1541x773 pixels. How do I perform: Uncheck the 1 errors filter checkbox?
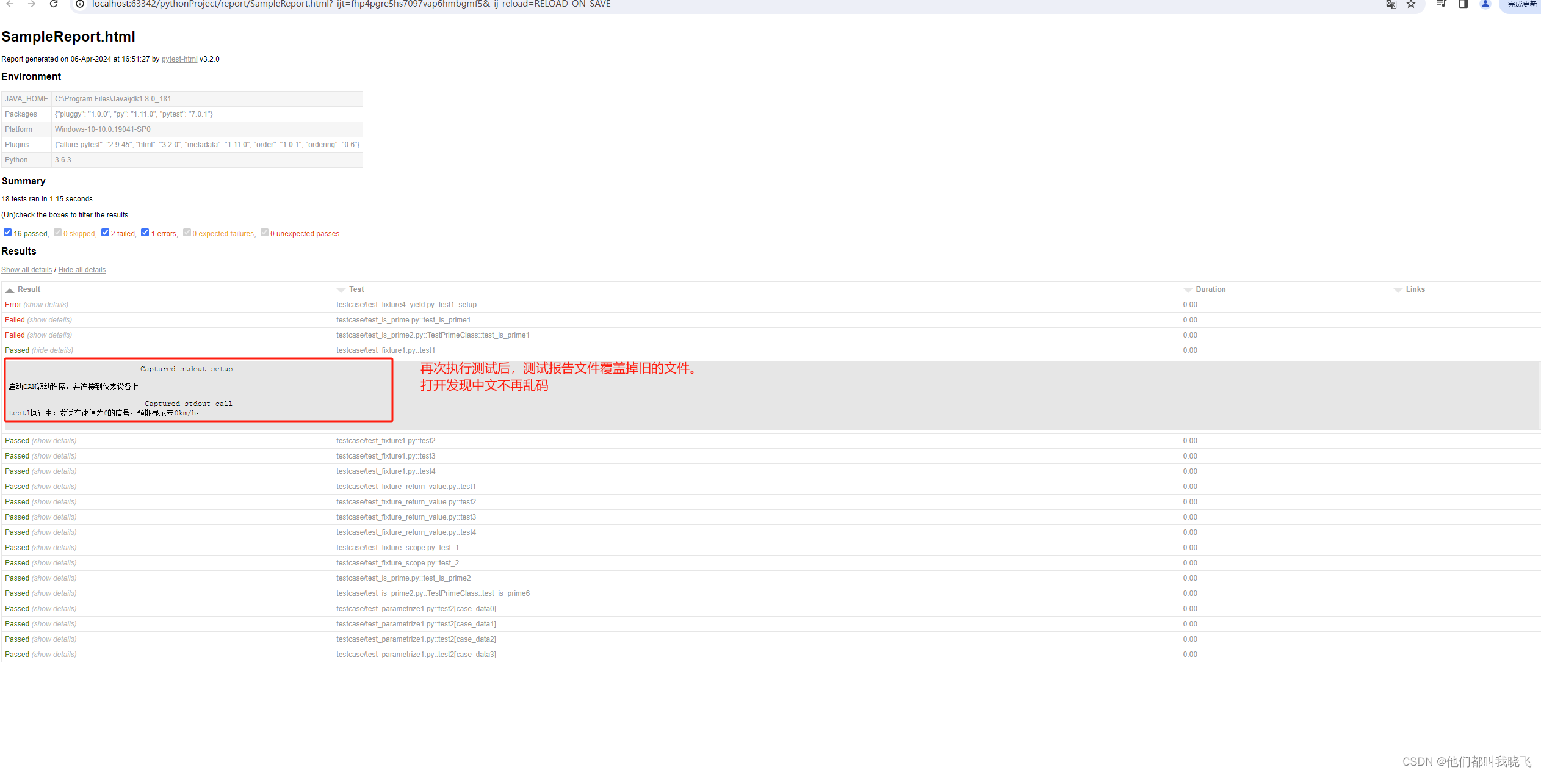[x=145, y=233]
